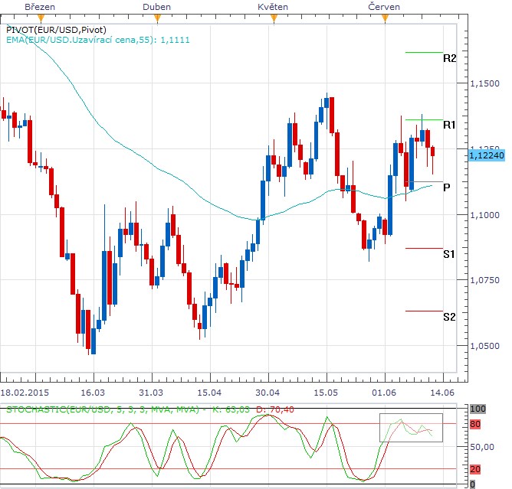Click the current price tag 1,12240
The height and width of the screenshot is (489, 512).
point(487,155)
